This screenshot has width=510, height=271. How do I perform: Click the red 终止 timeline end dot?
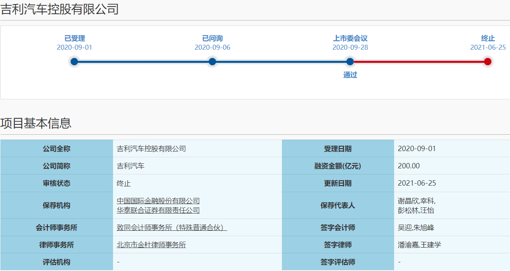click(488, 62)
